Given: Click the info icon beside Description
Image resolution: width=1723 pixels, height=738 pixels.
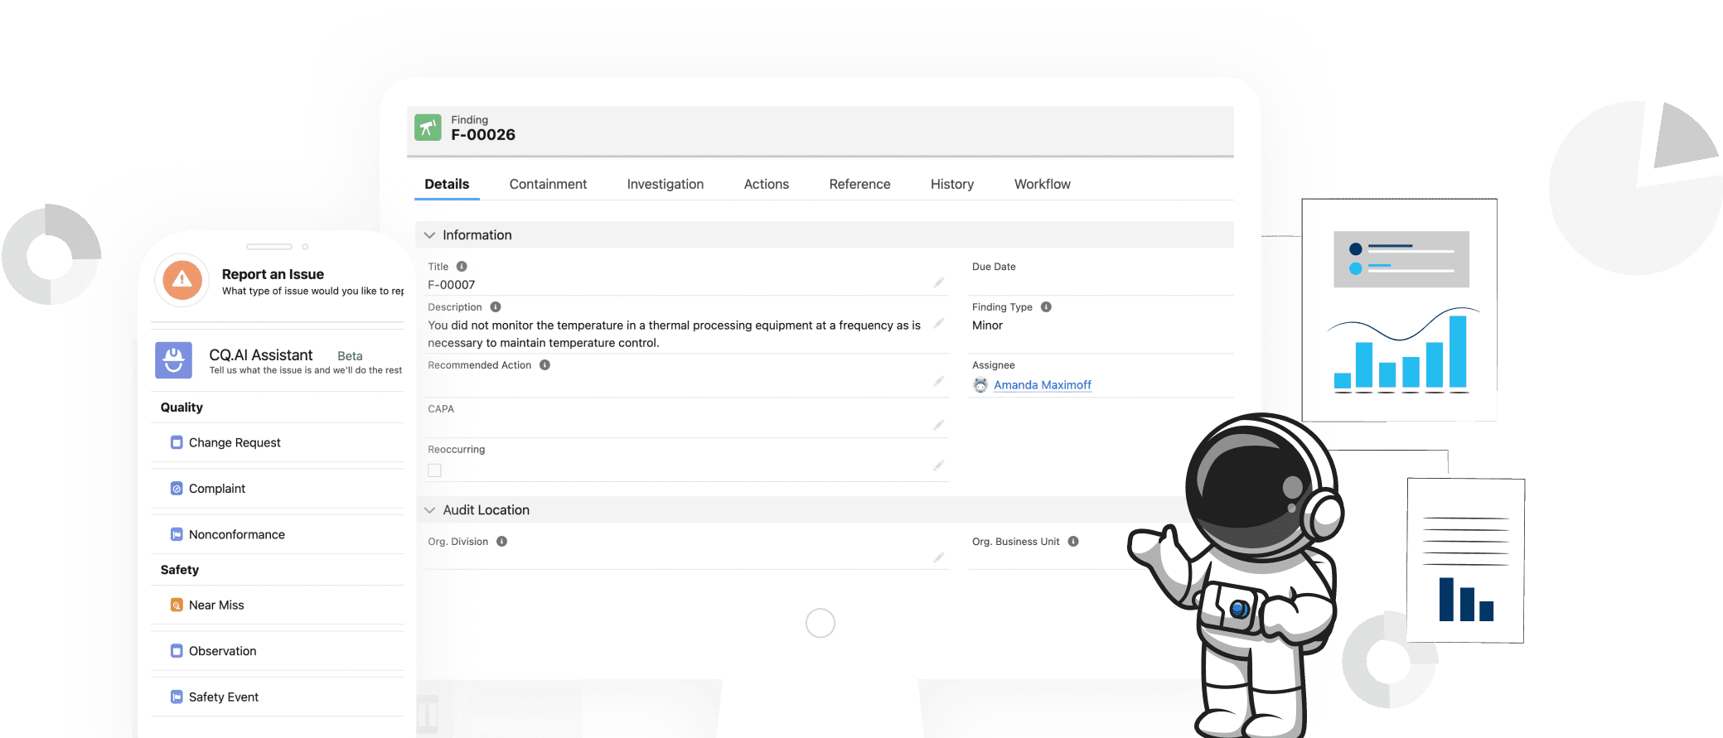Looking at the screenshot, I should 496,307.
